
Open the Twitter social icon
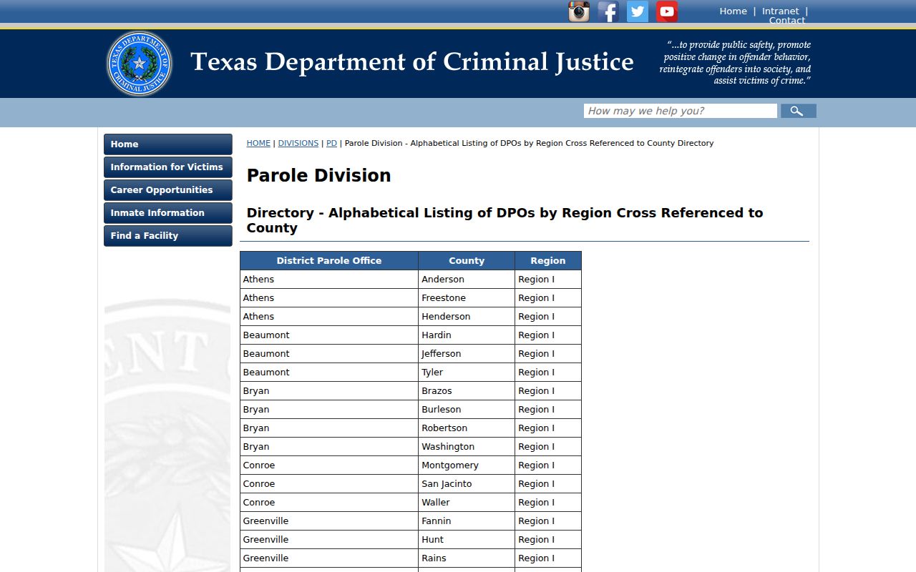pos(638,11)
